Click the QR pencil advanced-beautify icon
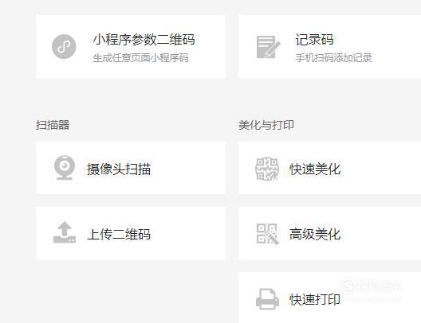This screenshot has height=323, width=421. (x=267, y=234)
